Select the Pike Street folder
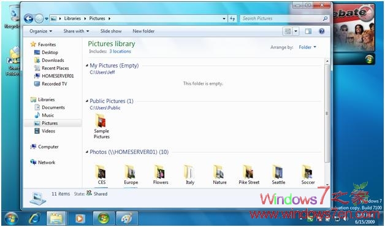385x227 pixels. pos(249,175)
